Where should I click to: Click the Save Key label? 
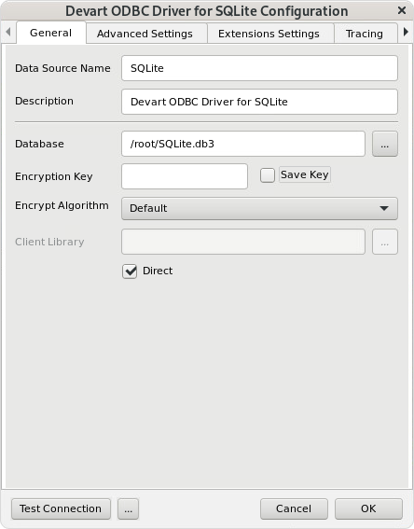click(x=305, y=174)
